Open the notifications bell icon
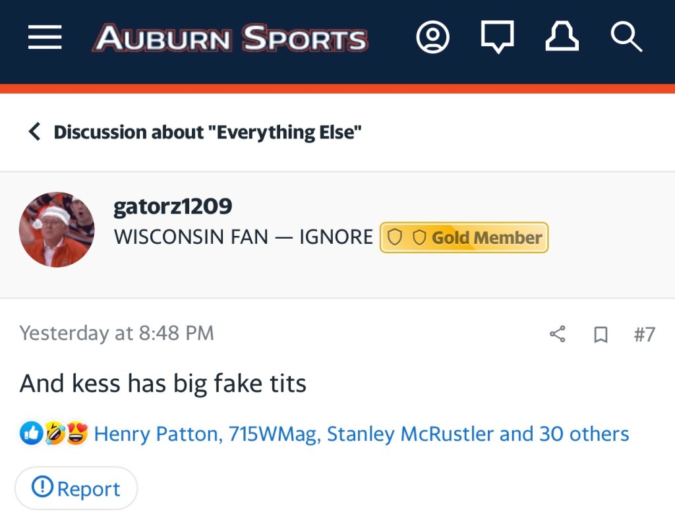Screen dimensions: 675x526 tap(562, 38)
